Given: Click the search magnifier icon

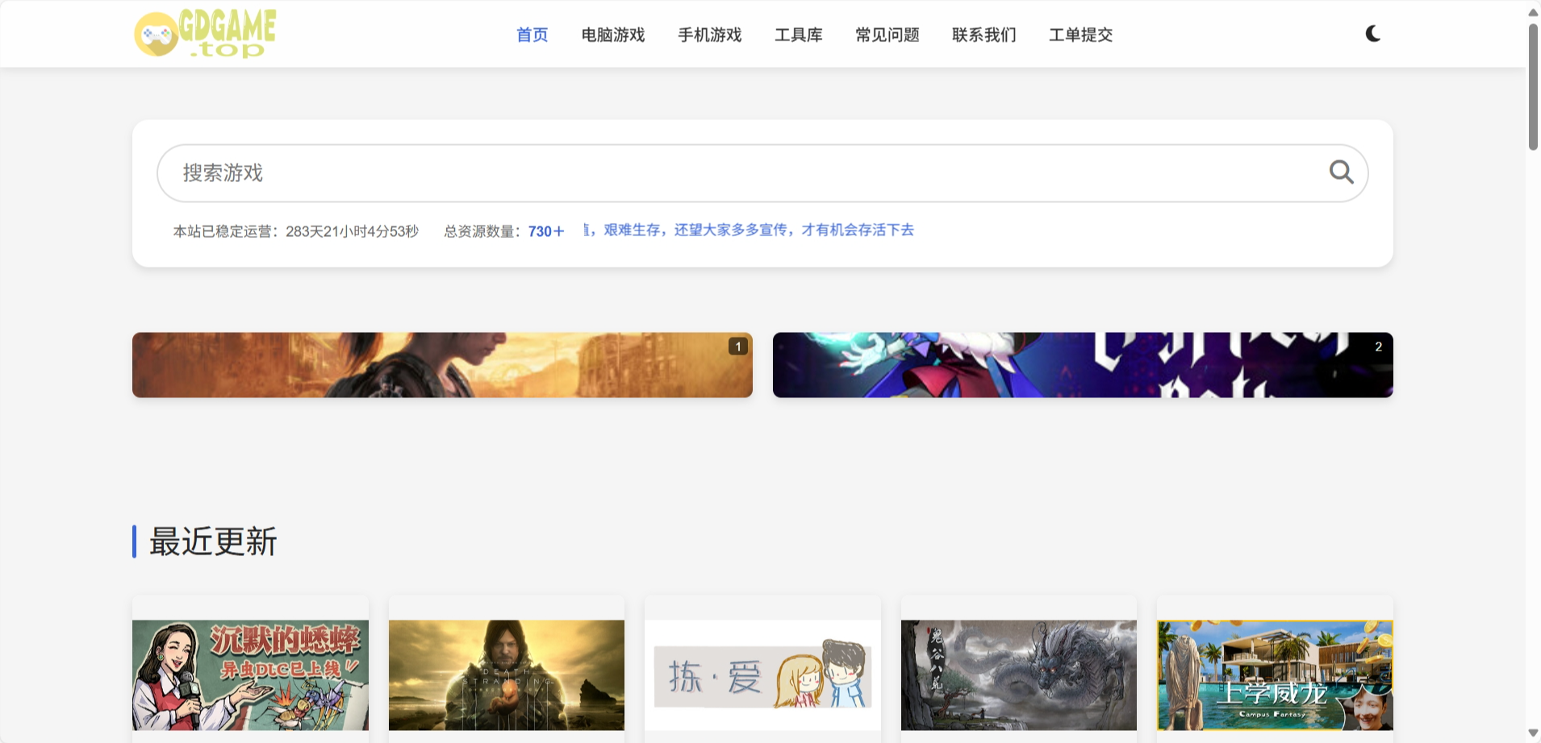Looking at the screenshot, I should pyautogui.click(x=1341, y=172).
